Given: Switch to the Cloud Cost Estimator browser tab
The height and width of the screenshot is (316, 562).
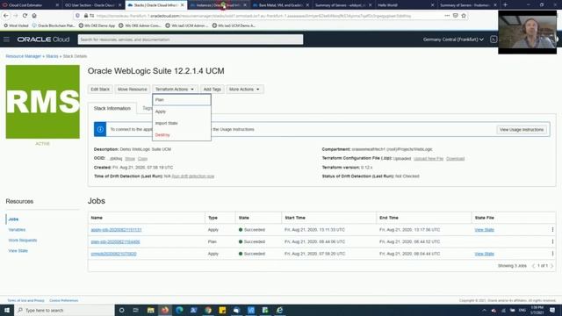Looking at the screenshot, I should point(30,5).
